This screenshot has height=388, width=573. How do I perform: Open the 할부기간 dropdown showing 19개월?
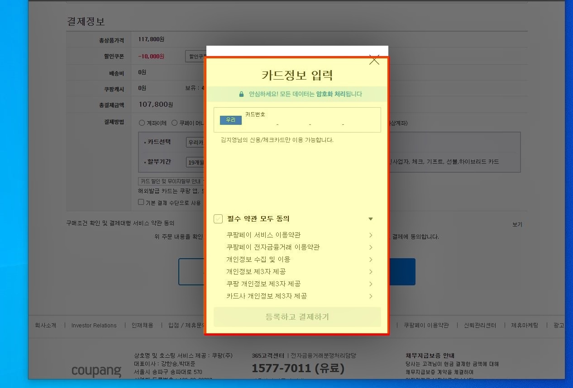196,162
